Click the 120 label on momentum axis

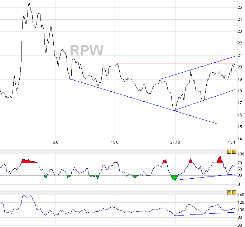(x=241, y=202)
